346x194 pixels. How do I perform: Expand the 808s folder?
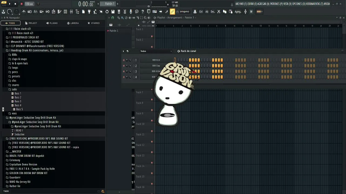[10, 55]
